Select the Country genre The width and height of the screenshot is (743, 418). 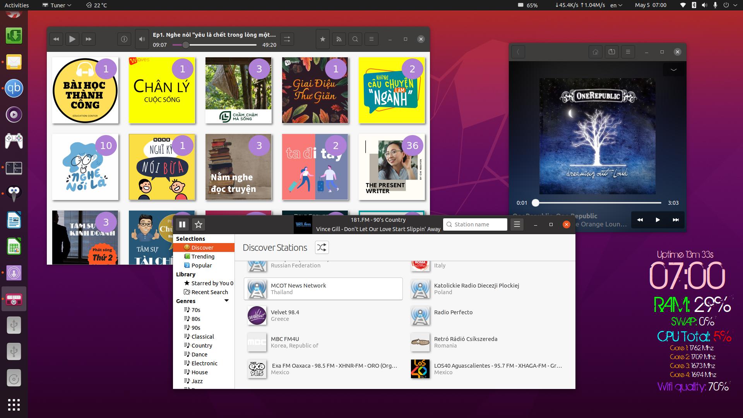point(204,346)
